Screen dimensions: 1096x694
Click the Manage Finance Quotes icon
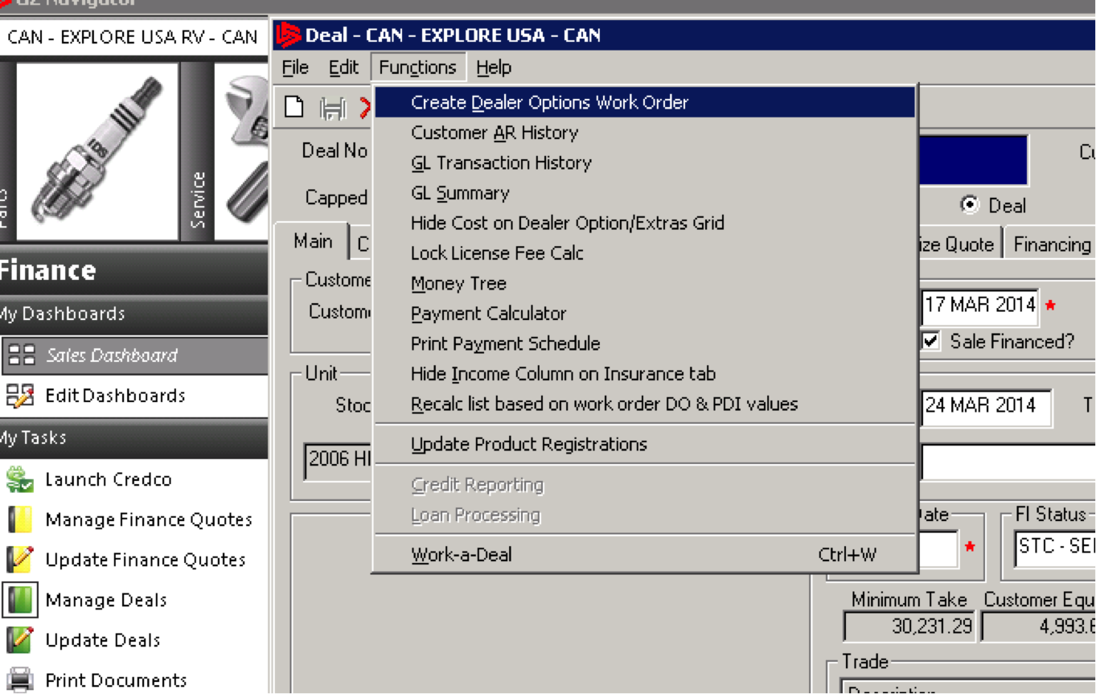pyautogui.click(x=20, y=519)
